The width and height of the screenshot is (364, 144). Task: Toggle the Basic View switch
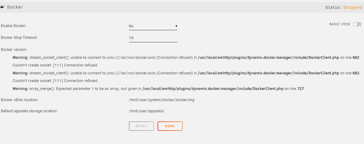[x=357, y=24]
